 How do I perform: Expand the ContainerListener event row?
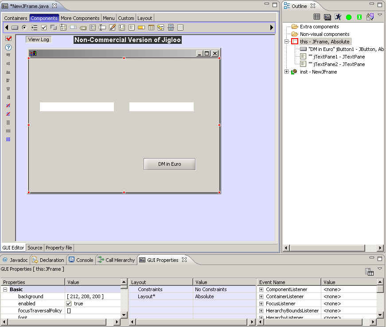(x=261, y=297)
